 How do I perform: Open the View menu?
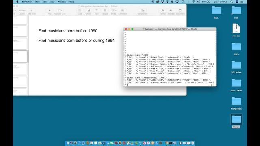(x=52, y=2)
